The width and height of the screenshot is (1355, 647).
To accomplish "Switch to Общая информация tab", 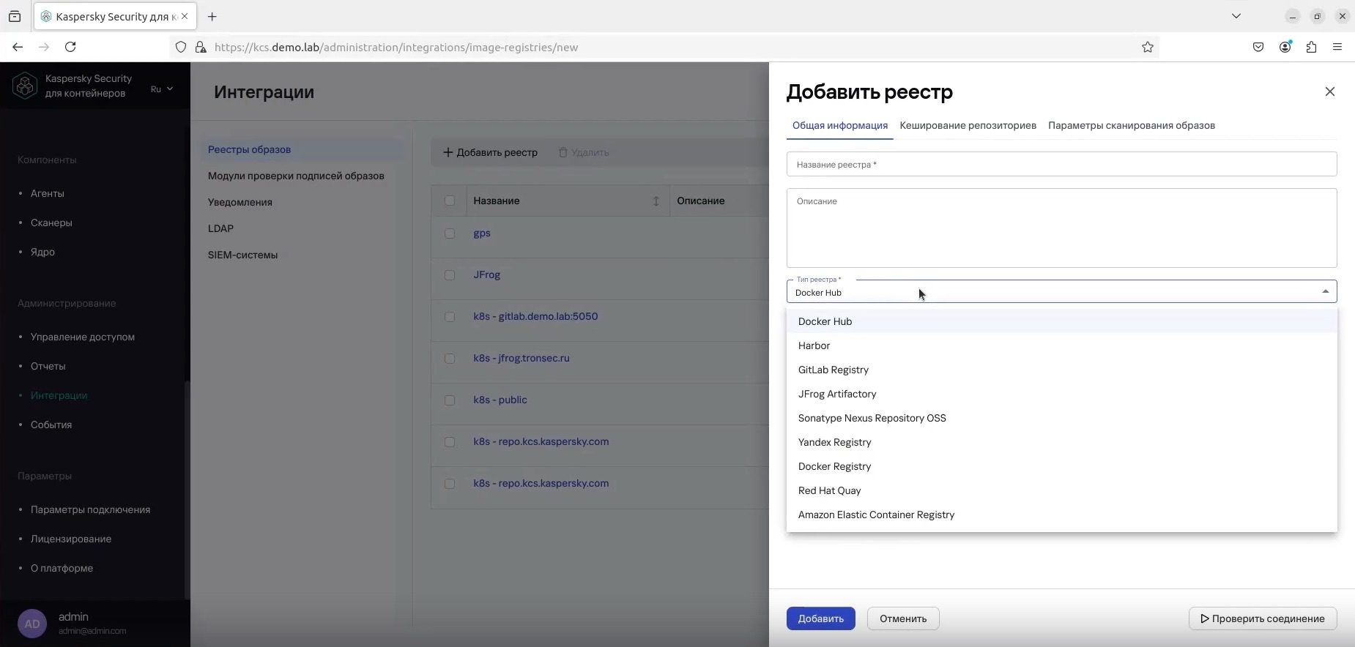I will coord(840,125).
